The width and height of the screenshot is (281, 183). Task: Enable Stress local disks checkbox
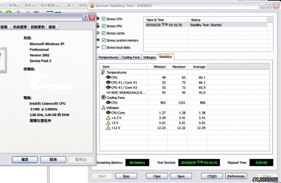tap(104, 47)
